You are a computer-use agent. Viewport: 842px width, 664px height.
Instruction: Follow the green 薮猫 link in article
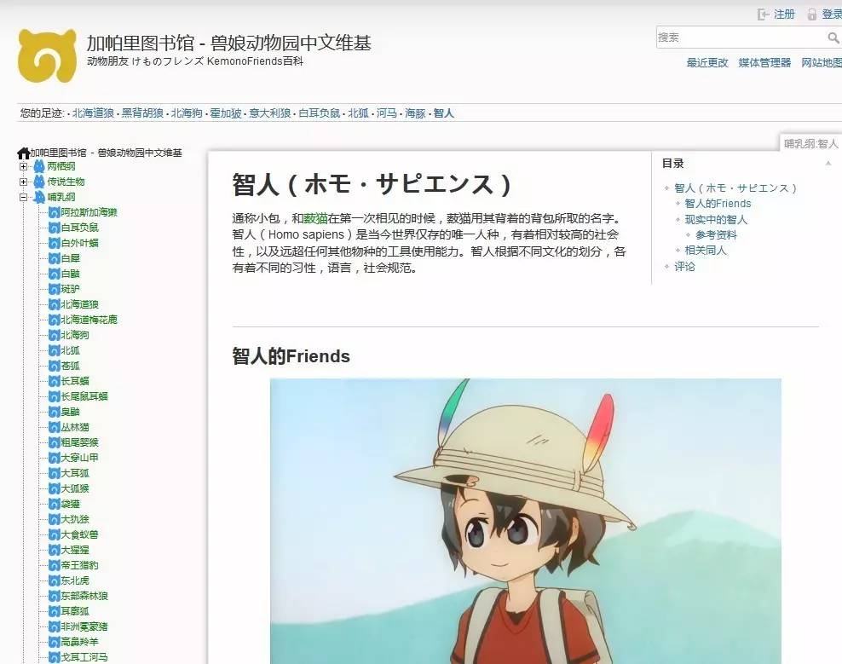coord(315,218)
